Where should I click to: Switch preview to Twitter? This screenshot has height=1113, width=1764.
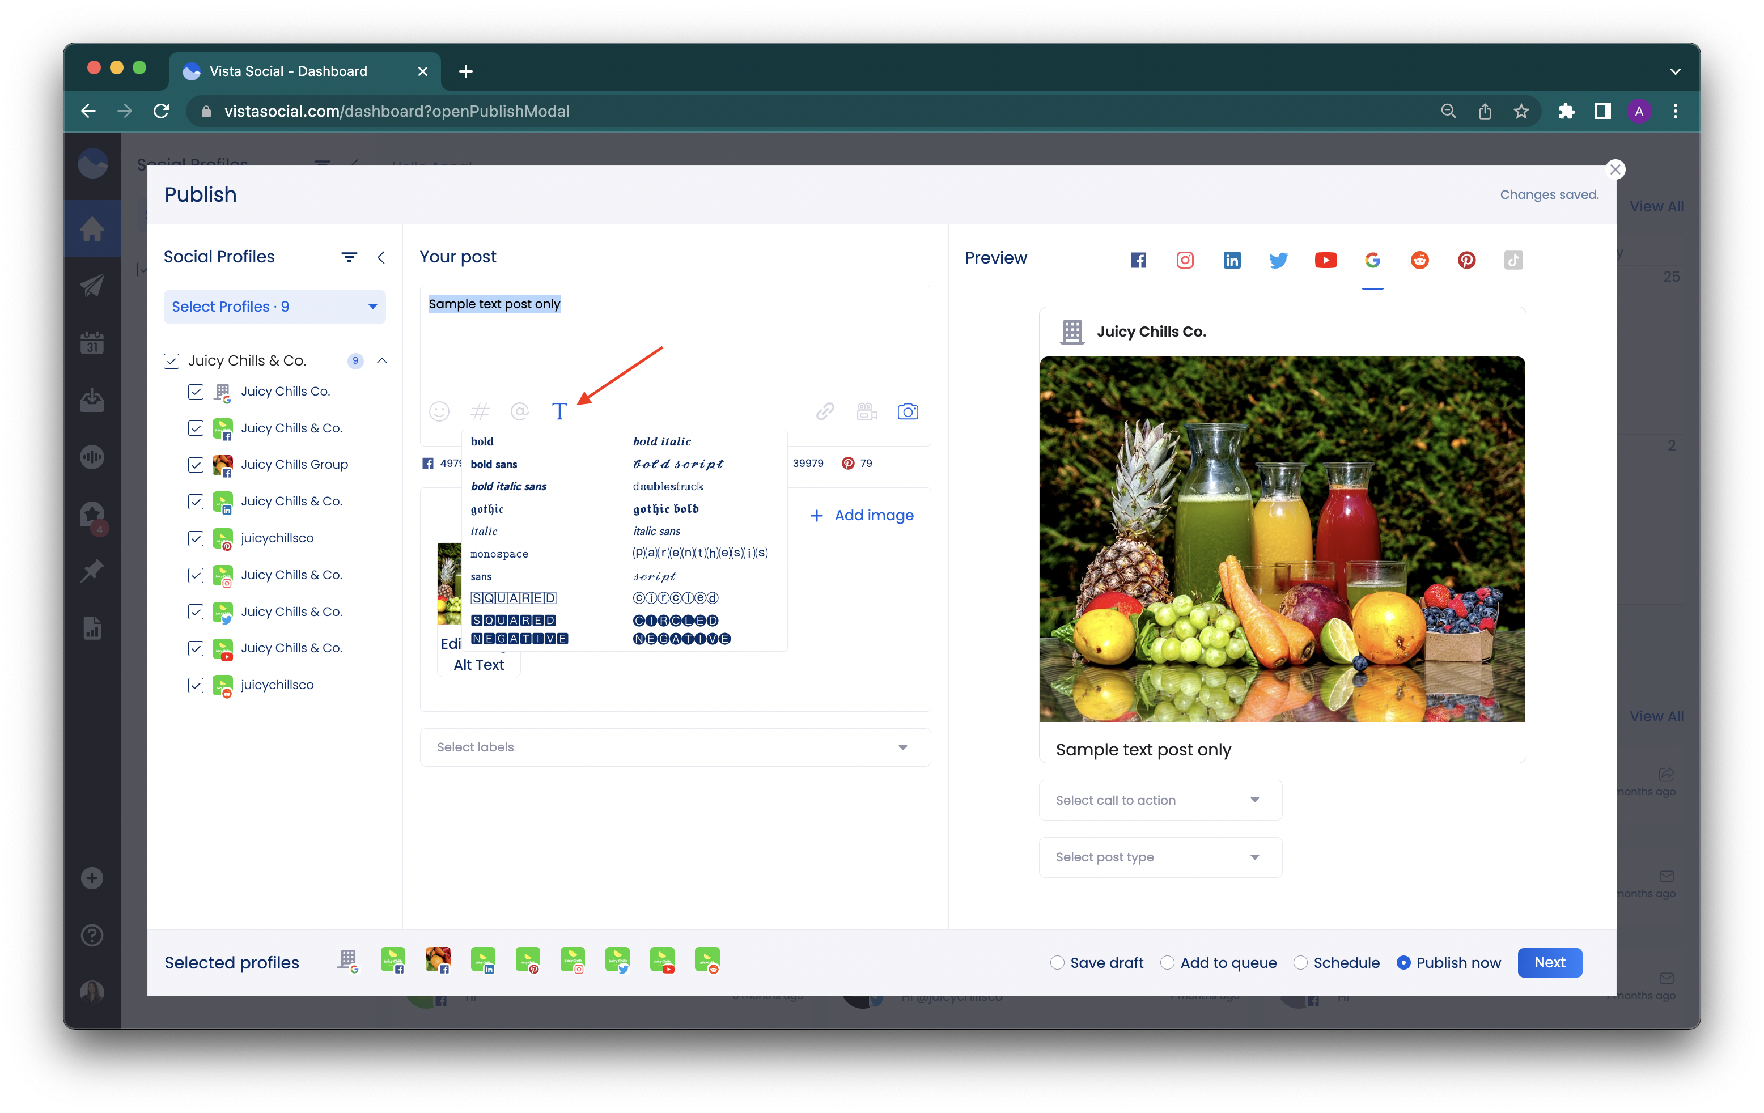pyautogui.click(x=1278, y=260)
